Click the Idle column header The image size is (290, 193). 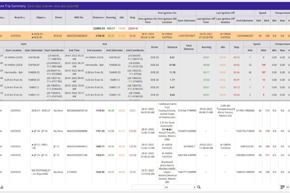point(122,17)
